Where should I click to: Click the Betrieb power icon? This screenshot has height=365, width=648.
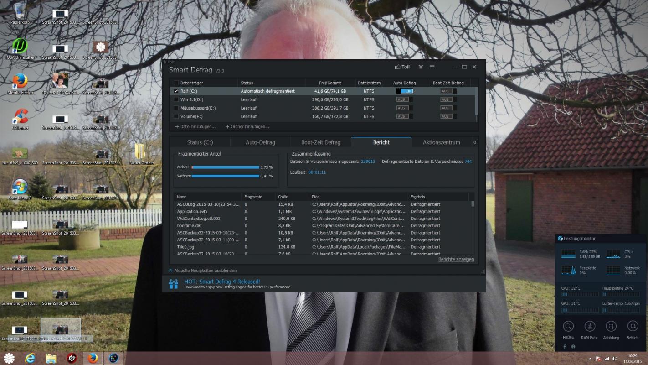point(633,326)
